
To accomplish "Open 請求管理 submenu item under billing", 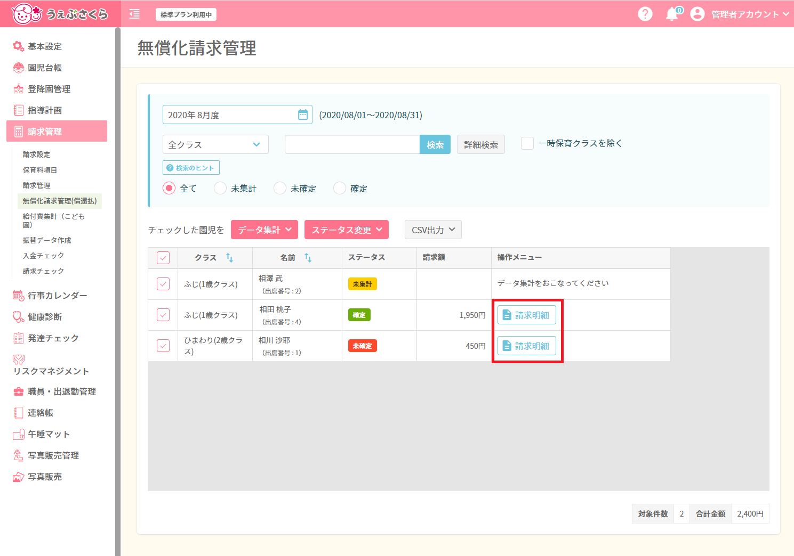I will click(x=37, y=185).
